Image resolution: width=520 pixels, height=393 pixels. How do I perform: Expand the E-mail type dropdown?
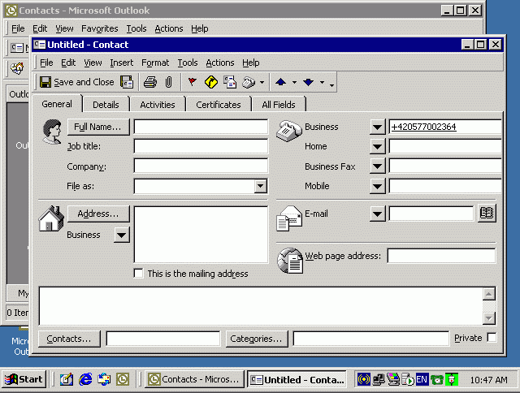[x=377, y=214]
